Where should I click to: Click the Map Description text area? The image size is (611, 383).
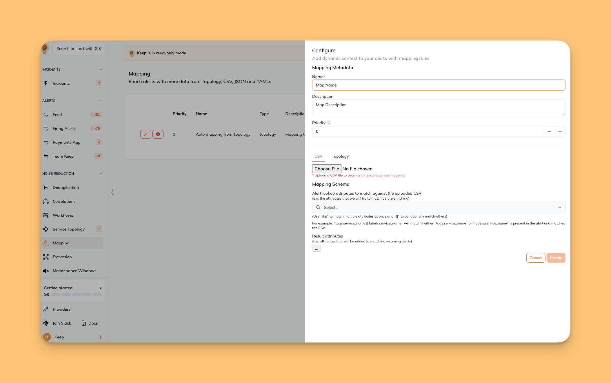point(438,108)
